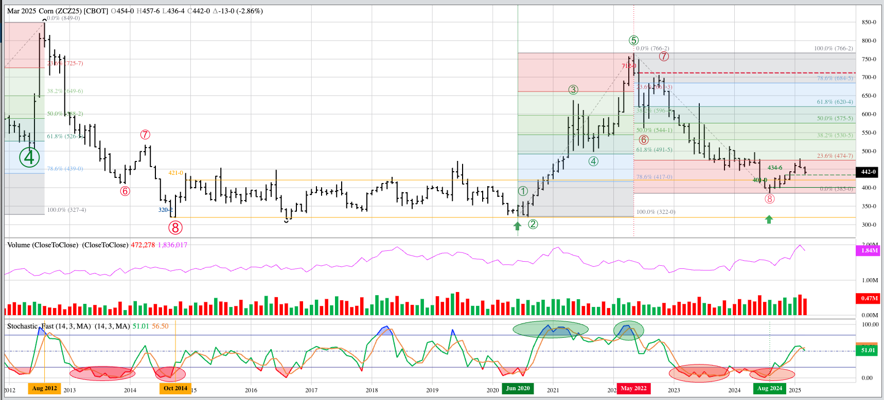884x400 pixels.
Task: Click the orange Oct 2014 date marker
Action: click(x=175, y=389)
